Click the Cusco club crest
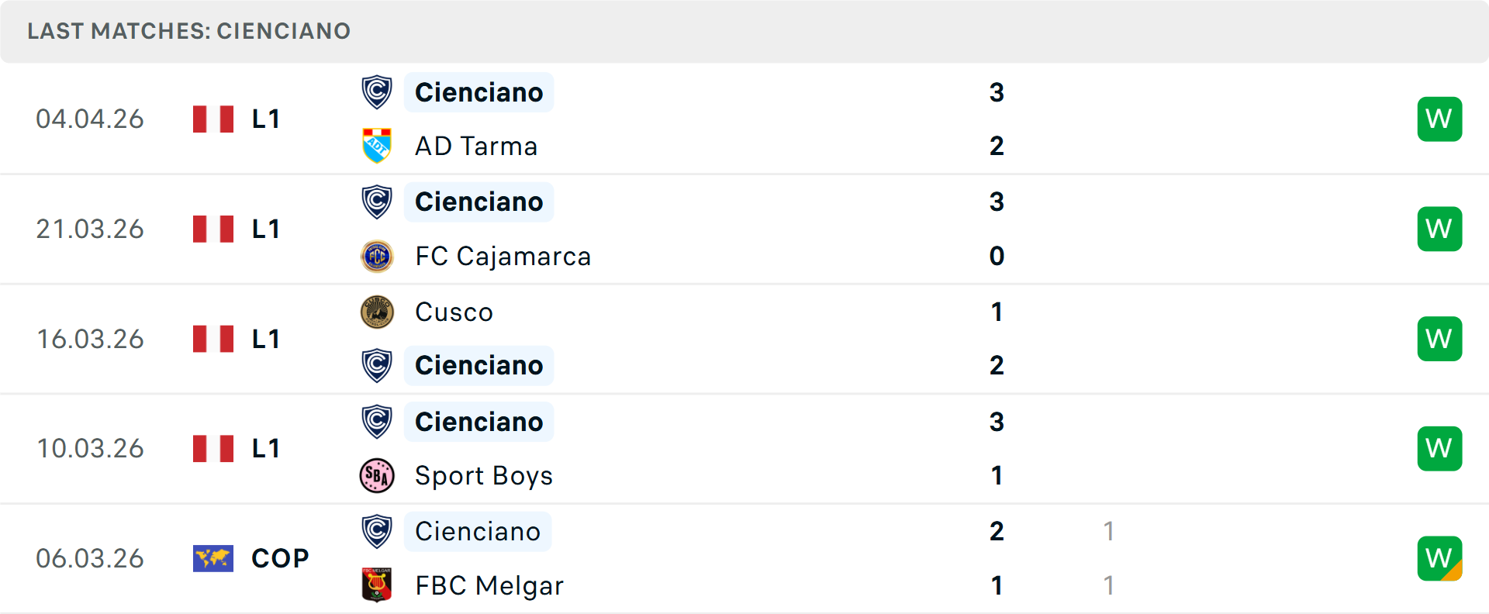1489x614 pixels. coord(377,312)
